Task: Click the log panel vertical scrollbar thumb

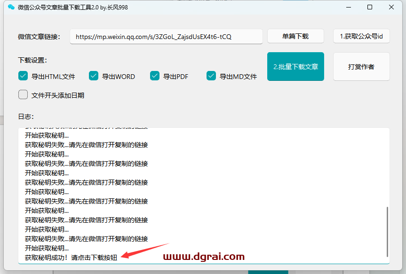Action: (387, 232)
